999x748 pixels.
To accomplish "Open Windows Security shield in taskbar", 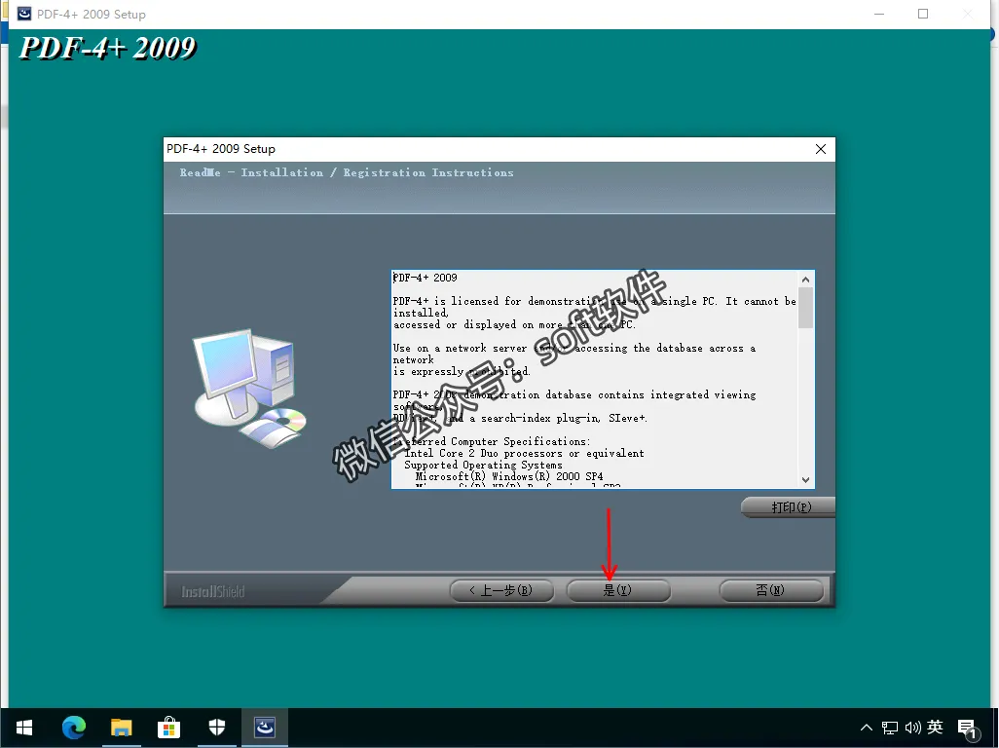I will [216, 728].
